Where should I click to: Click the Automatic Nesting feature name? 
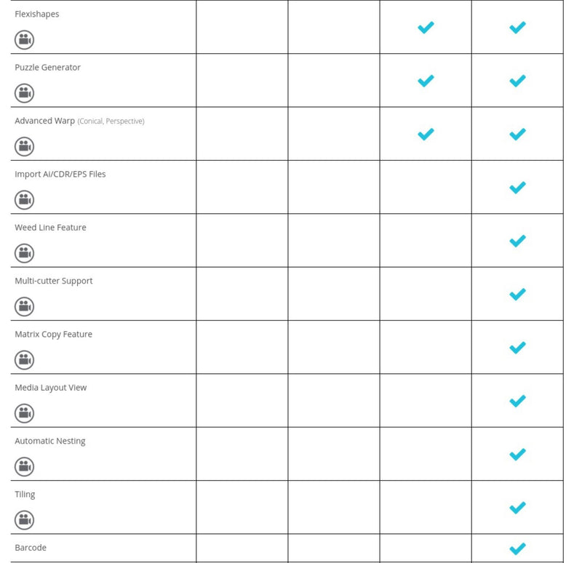pyautogui.click(x=50, y=441)
